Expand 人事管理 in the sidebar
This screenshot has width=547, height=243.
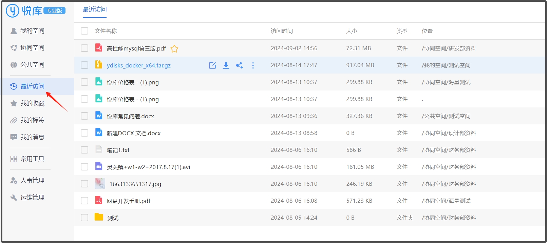tap(32, 181)
